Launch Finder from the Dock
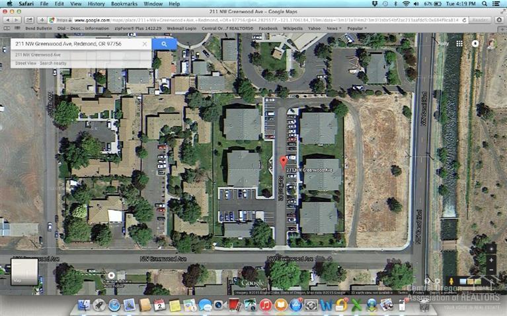Viewport: 507px width, 316px height. 85,305
